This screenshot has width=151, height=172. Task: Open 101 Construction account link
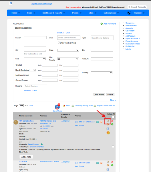(x=26, y=121)
